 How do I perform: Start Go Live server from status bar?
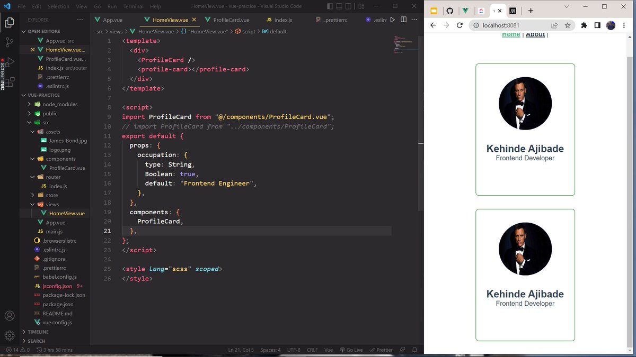click(351, 350)
